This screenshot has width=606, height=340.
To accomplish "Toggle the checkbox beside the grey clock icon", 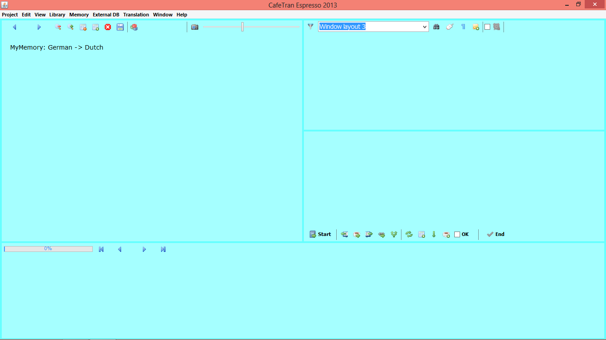I will [x=487, y=27].
